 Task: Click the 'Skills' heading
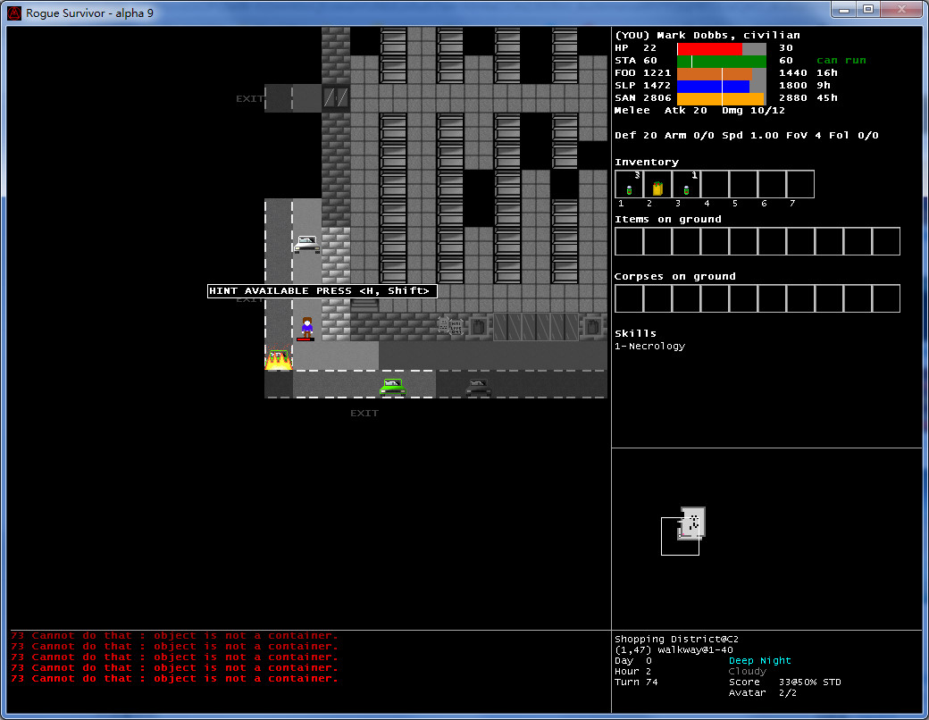click(x=635, y=333)
